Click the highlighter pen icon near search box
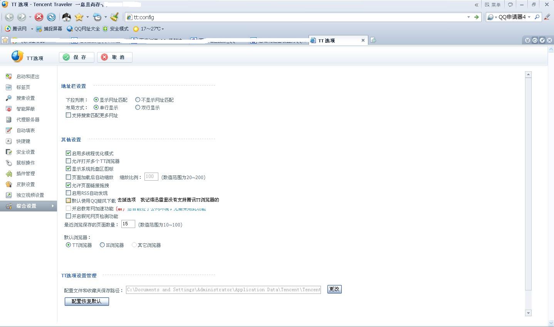 click(547, 17)
